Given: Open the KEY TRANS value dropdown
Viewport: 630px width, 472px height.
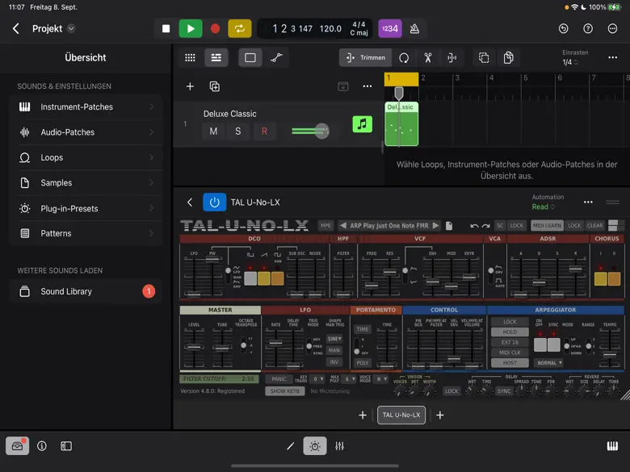Looking at the screenshot, I should click(x=318, y=379).
